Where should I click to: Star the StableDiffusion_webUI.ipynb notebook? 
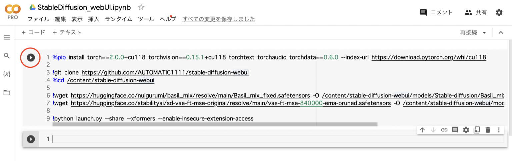(141, 7)
